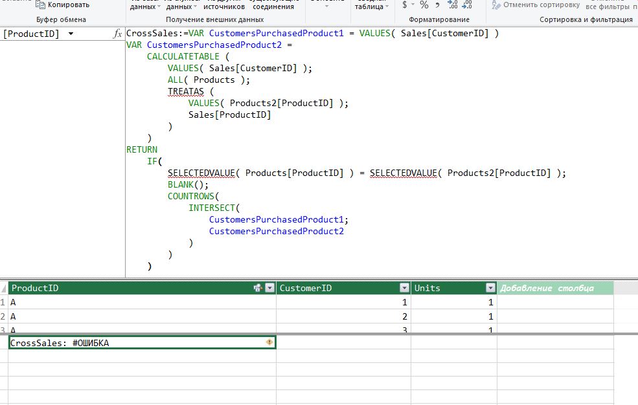
Task: Click Units cell in row 2
Action: tap(454, 316)
